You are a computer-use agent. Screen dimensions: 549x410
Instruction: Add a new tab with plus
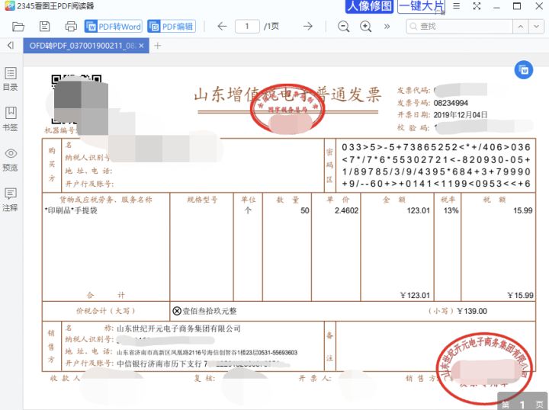pyautogui.click(x=158, y=46)
